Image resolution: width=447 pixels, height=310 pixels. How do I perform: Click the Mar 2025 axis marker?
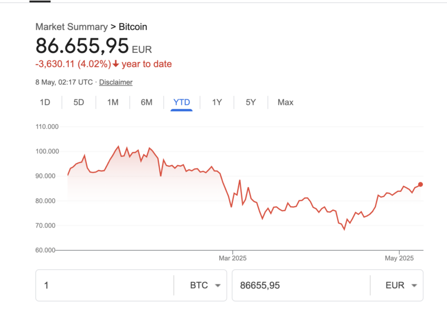pyautogui.click(x=232, y=258)
